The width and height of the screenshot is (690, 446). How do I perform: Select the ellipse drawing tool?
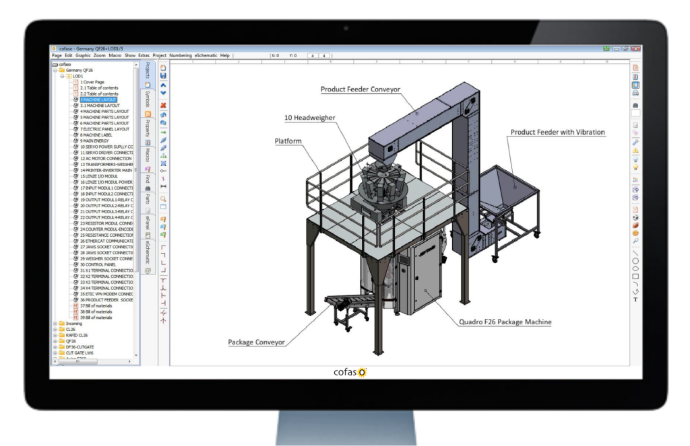pos(635,268)
